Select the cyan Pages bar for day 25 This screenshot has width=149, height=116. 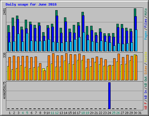coord(114,48)
